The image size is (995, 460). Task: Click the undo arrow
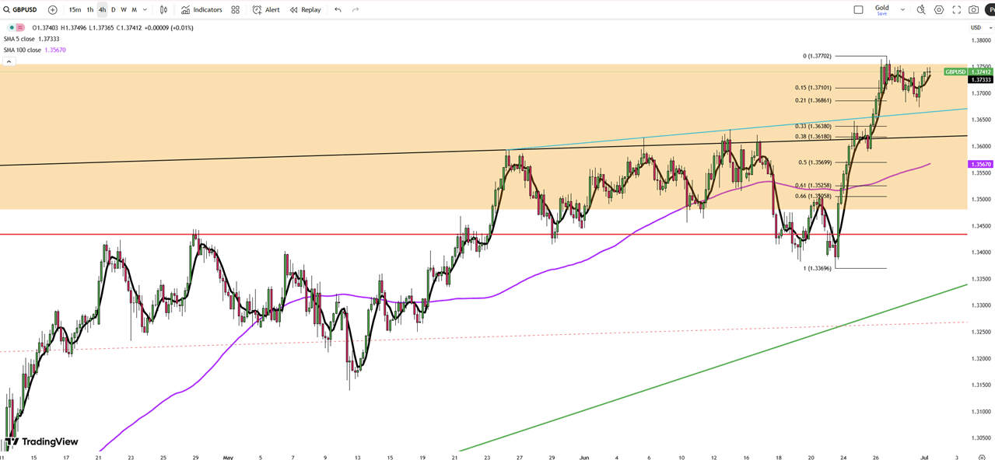click(338, 10)
